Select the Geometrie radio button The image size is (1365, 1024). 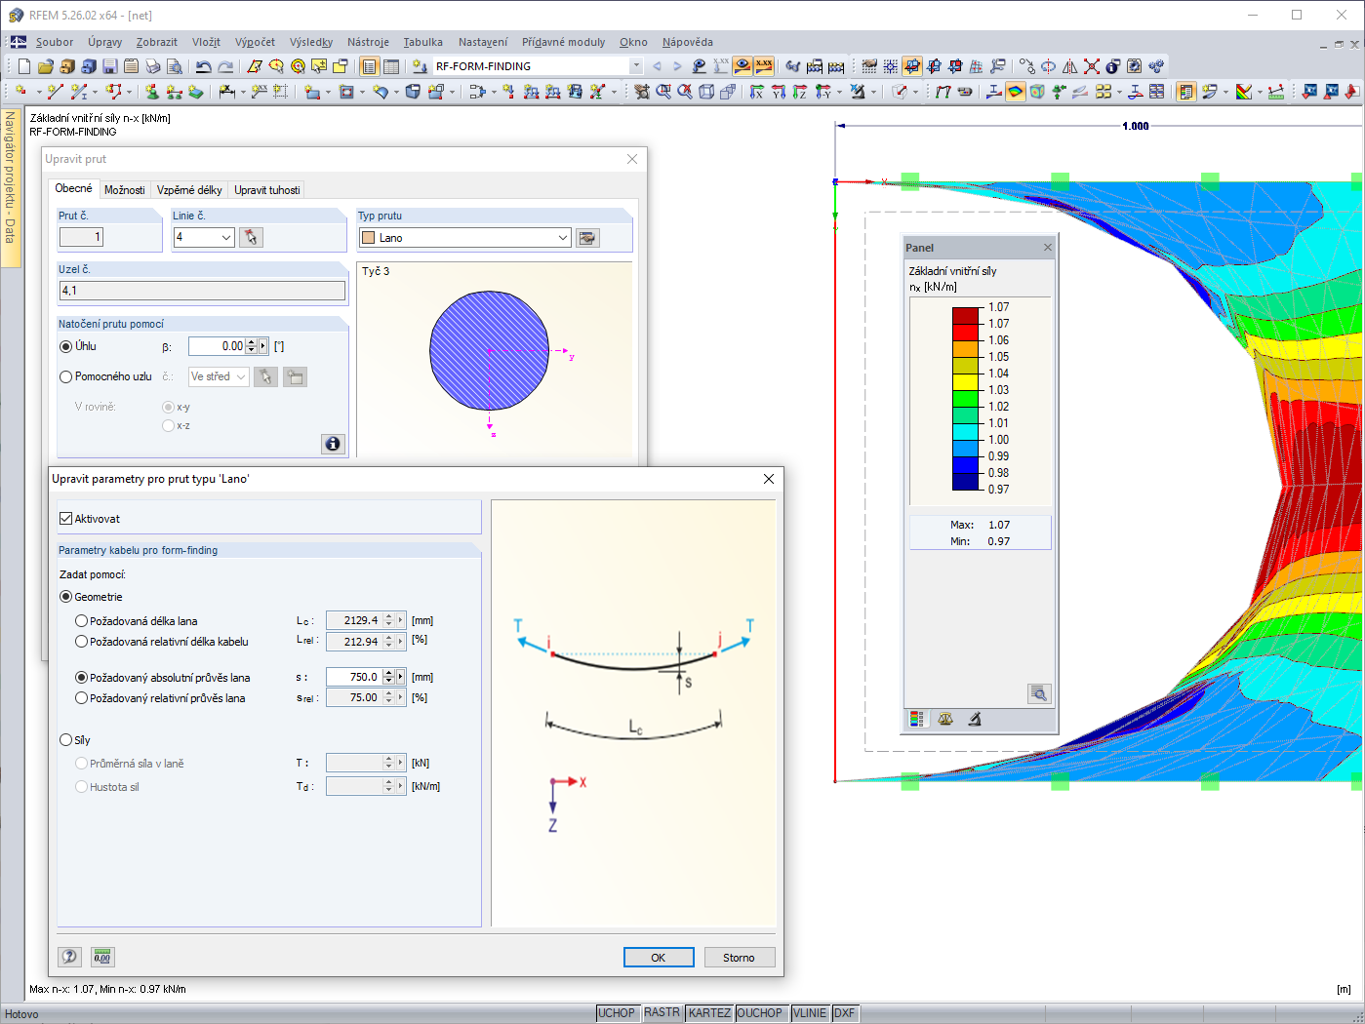(66, 597)
